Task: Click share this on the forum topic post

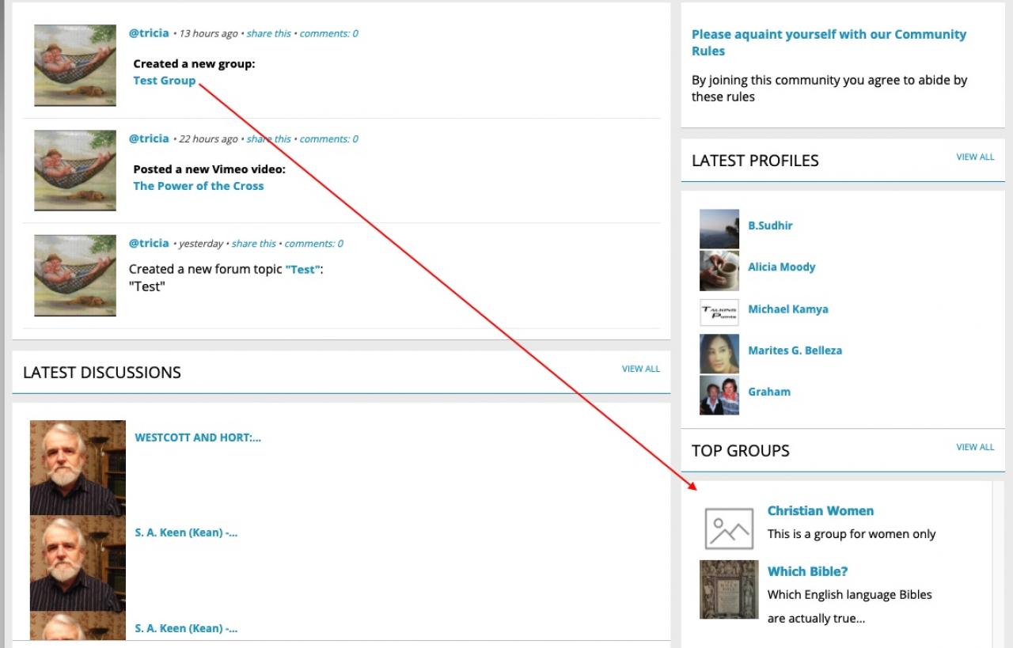Action: pos(254,244)
